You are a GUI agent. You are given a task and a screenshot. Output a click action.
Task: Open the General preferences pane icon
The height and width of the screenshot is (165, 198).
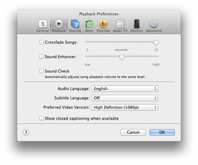pos(43,24)
